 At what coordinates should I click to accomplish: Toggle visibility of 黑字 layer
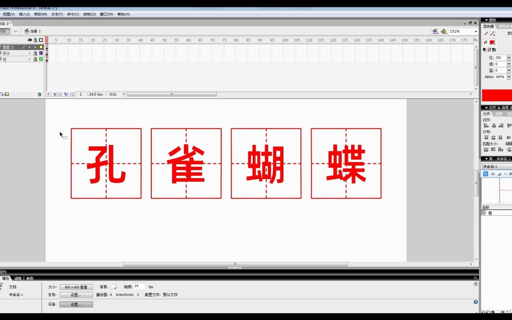(29, 53)
